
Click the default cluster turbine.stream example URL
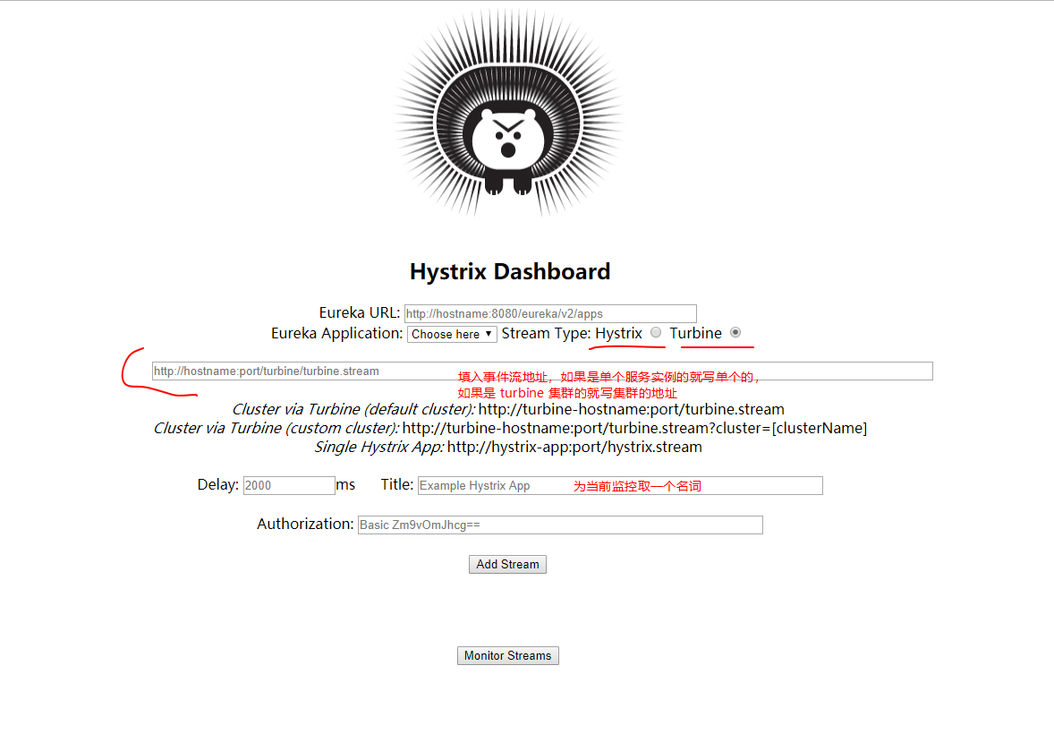[x=631, y=409]
